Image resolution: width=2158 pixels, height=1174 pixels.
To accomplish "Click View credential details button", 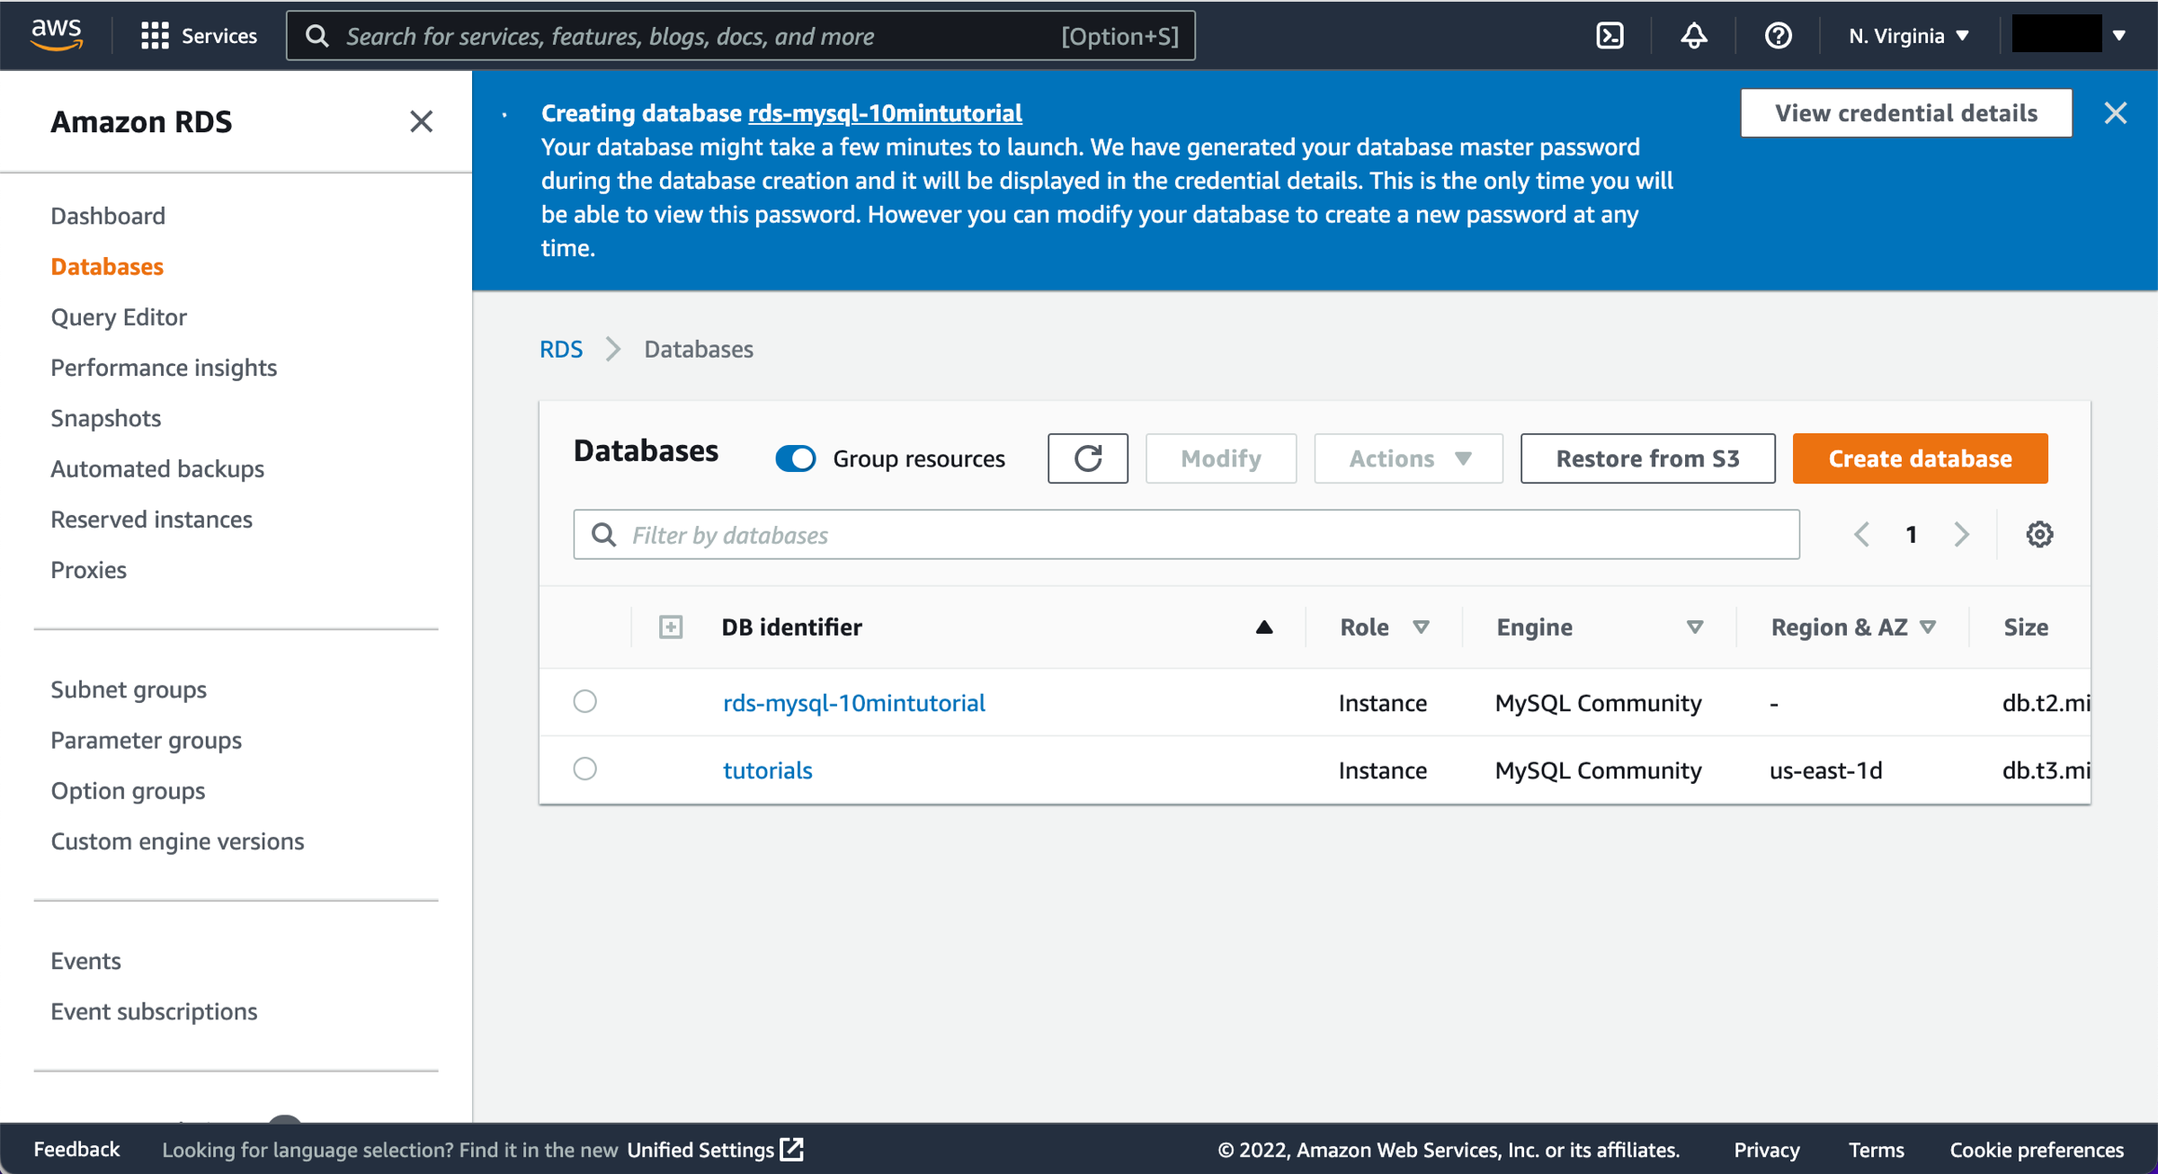I will (1906, 112).
